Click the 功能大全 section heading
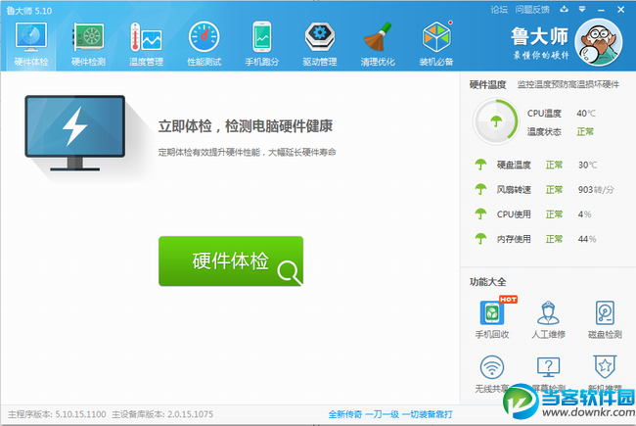Viewport: 636px width, 426px height. (487, 282)
